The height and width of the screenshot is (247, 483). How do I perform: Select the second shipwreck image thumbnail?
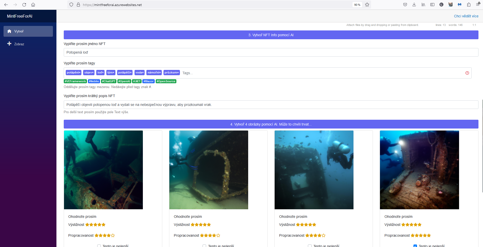[x=209, y=170]
